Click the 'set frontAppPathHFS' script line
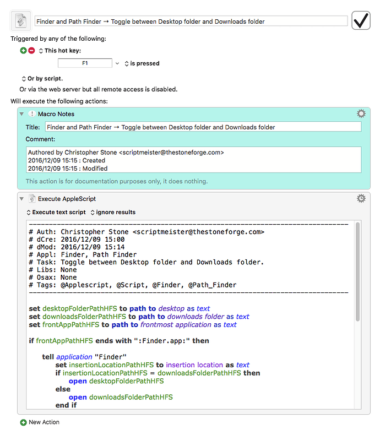This screenshot has height=435, width=380. [133, 324]
